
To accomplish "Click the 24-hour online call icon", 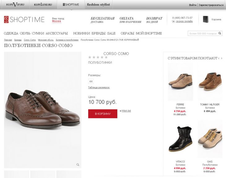I will [173, 21].
